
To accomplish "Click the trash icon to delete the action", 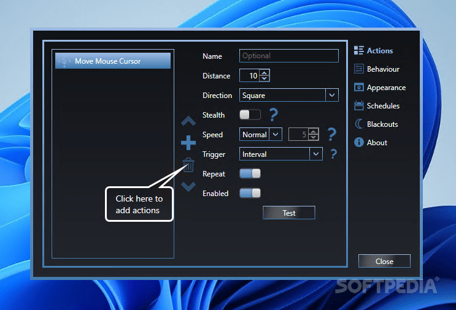I will (x=188, y=165).
